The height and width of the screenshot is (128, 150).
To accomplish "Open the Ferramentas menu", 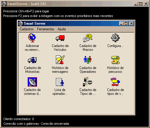I will 46,29.
